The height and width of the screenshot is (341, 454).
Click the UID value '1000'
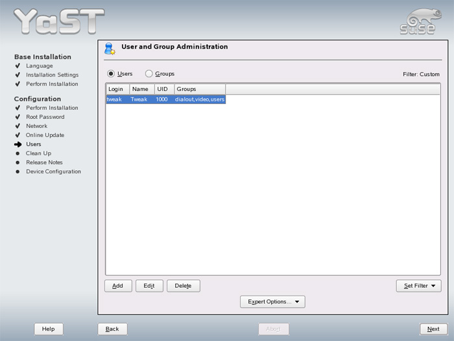coord(161,99)
